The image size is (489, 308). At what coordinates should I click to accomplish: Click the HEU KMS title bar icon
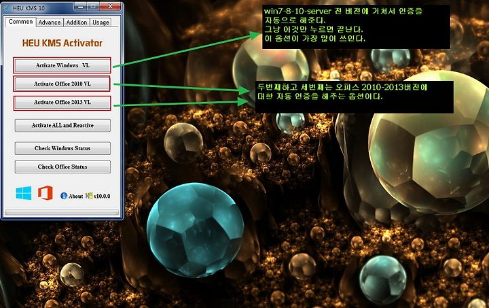(7, 8)
